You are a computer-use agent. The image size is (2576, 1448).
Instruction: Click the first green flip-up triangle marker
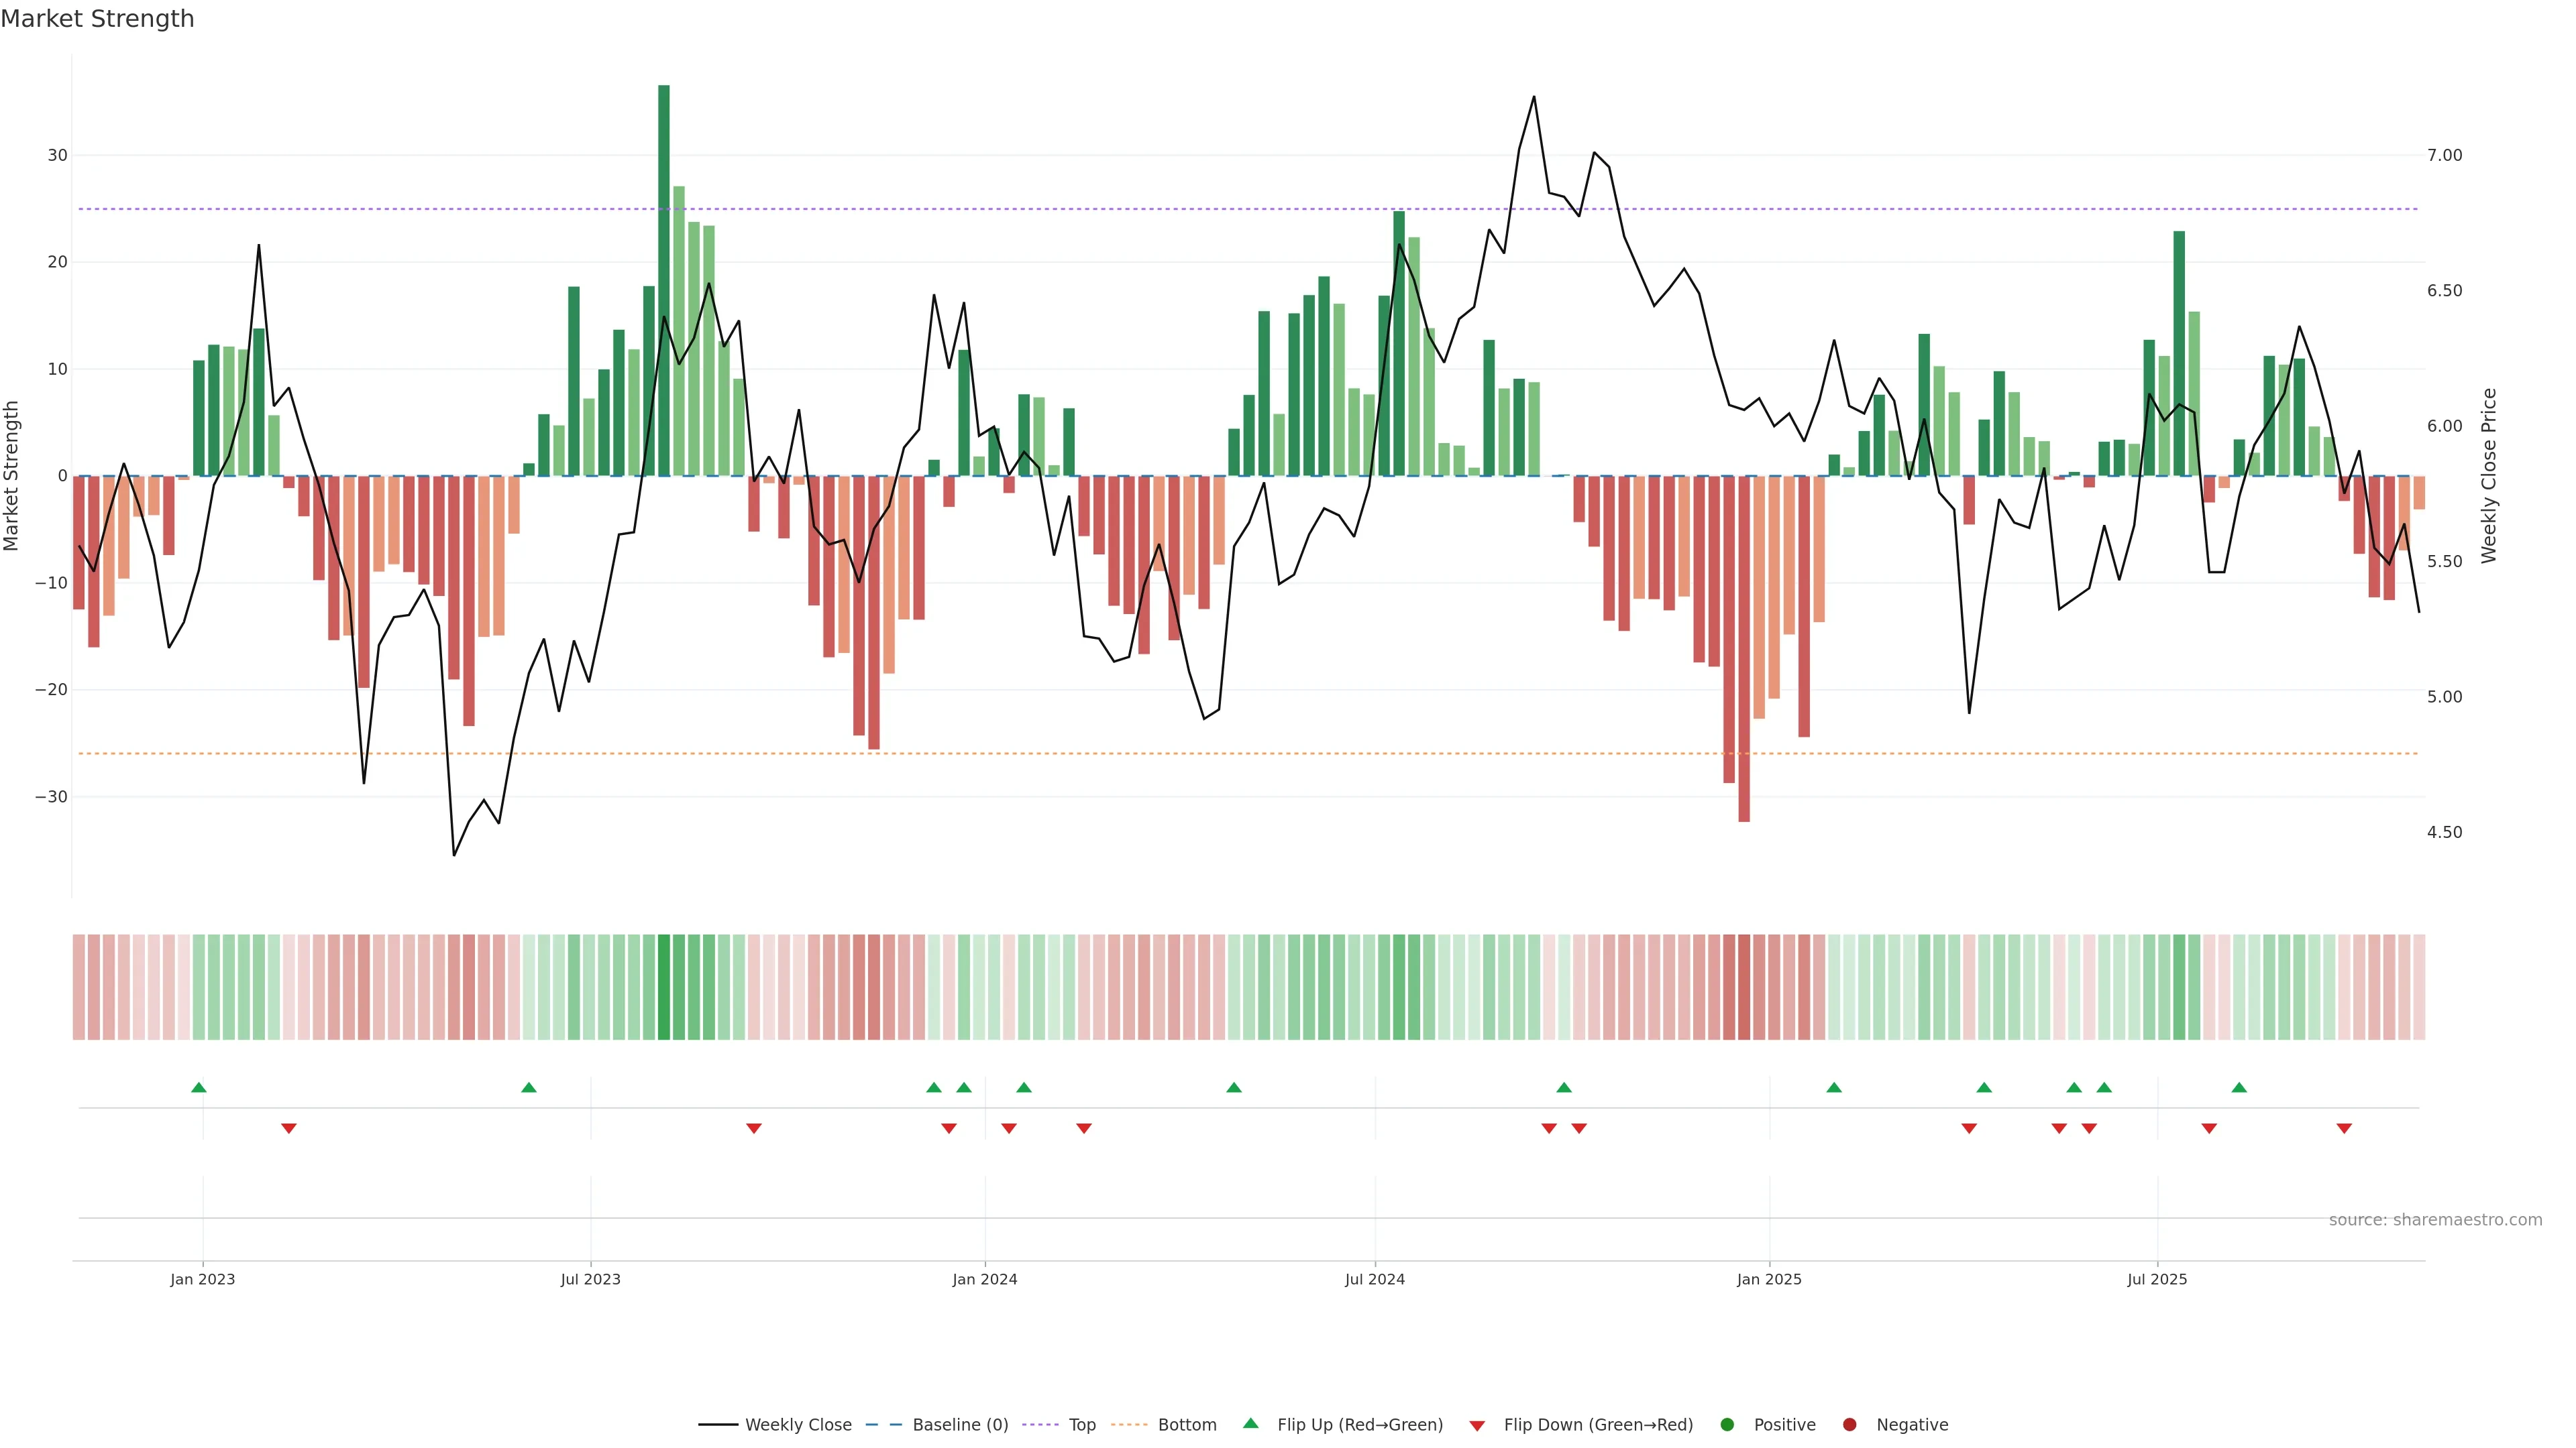coord(199,1087)
